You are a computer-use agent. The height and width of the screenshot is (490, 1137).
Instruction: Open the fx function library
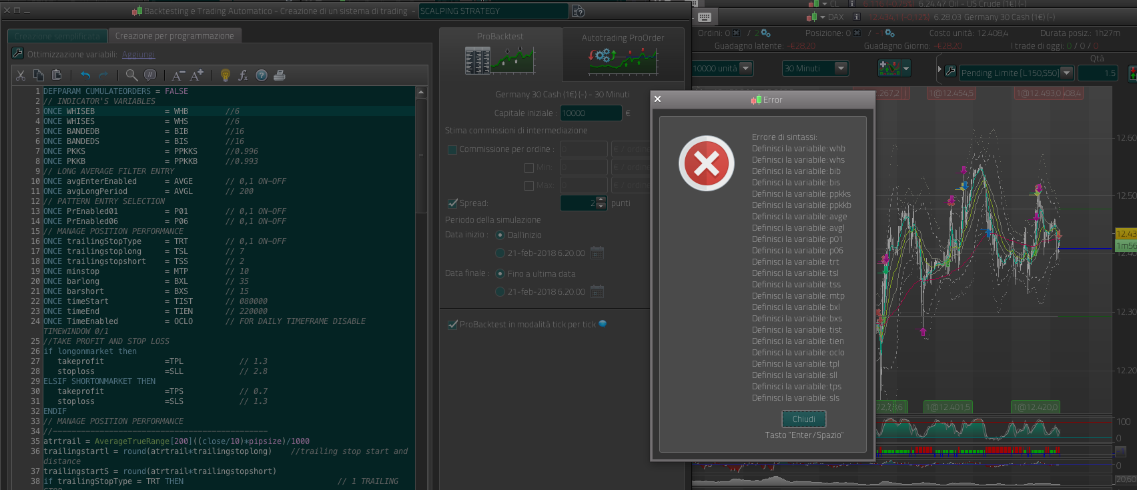click(x=243, y=75)
